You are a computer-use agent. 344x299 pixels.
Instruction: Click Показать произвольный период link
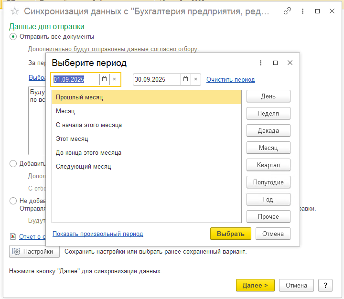(x=98, y=234)
